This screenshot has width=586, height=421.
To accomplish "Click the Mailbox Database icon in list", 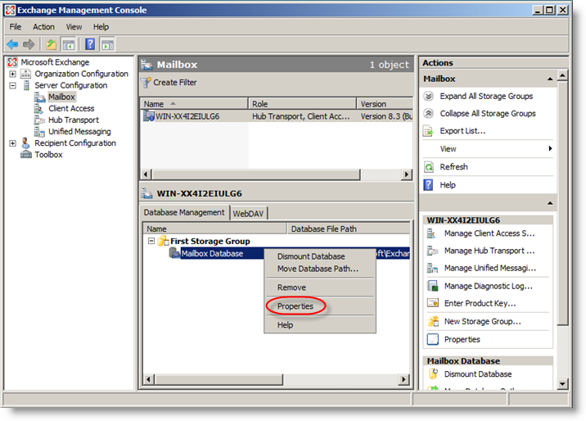I will 174,253.
